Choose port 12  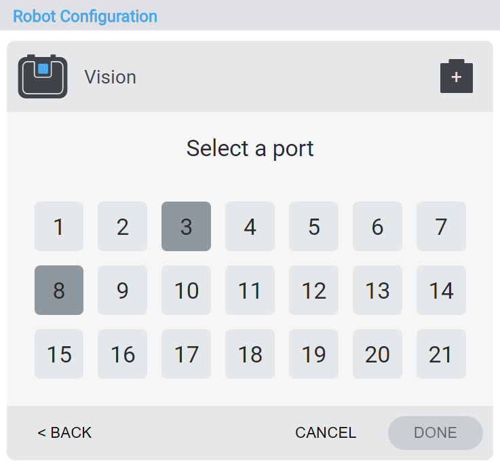[x=314, y=291]
